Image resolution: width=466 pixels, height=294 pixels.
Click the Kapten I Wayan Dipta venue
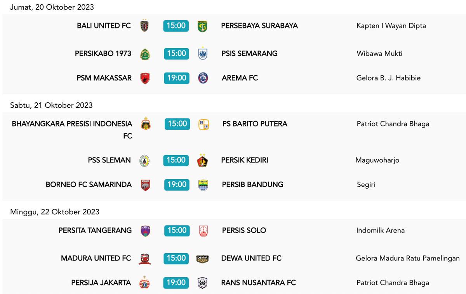pyautogui.click(x=391, y=26)
